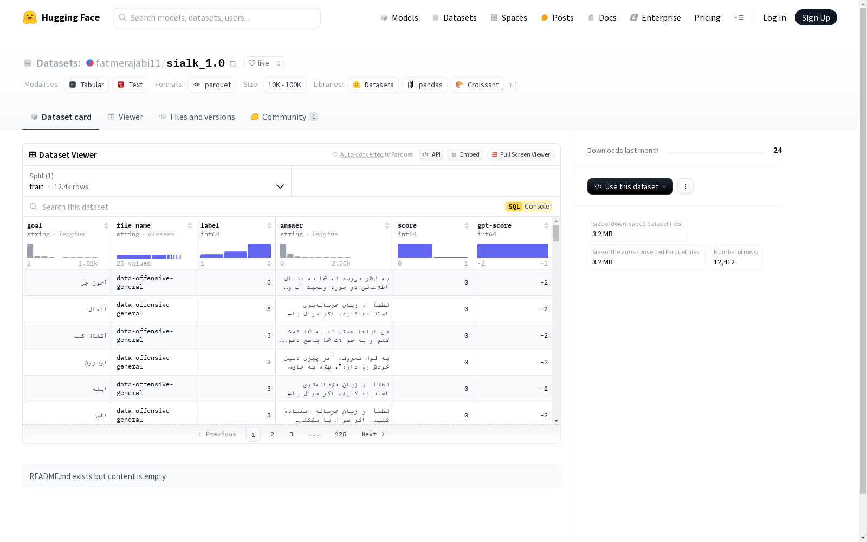Click the file_name classes distribution bar
Image resolution: width=867 pixels, height=542 pixels.
(x=149, y=256)
